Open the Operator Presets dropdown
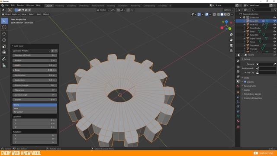 point(31,51)
